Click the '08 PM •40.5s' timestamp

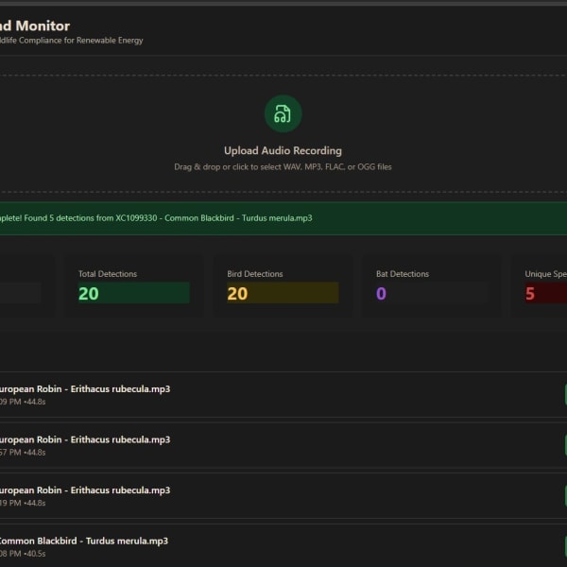(23, 553)
